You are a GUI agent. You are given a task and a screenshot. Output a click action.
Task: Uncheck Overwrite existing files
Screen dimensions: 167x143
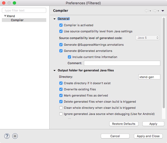pyautogui.click(x=61, y=89)
